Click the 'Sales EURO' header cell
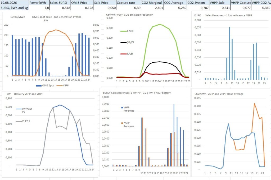The image size is (271, 180). click(x=60, y=3)
